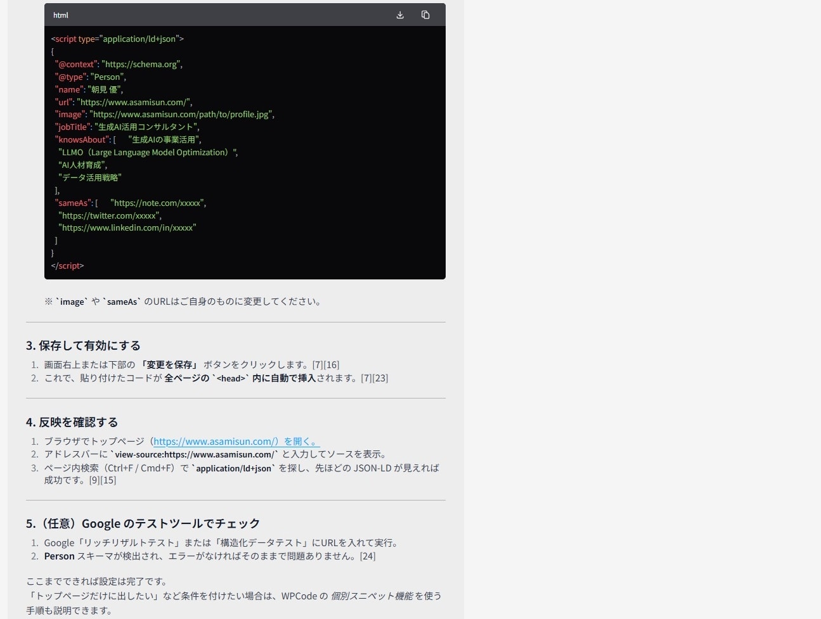Click the @context key in the JSON code

[75, 64]
